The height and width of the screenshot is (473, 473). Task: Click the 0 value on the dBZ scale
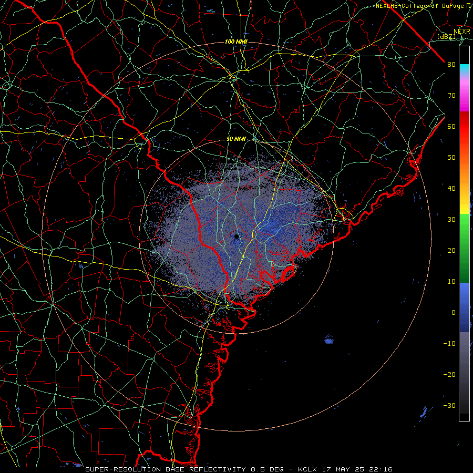454,313
